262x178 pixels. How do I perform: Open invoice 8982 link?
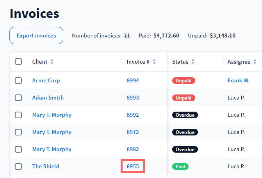click(133, 149)
